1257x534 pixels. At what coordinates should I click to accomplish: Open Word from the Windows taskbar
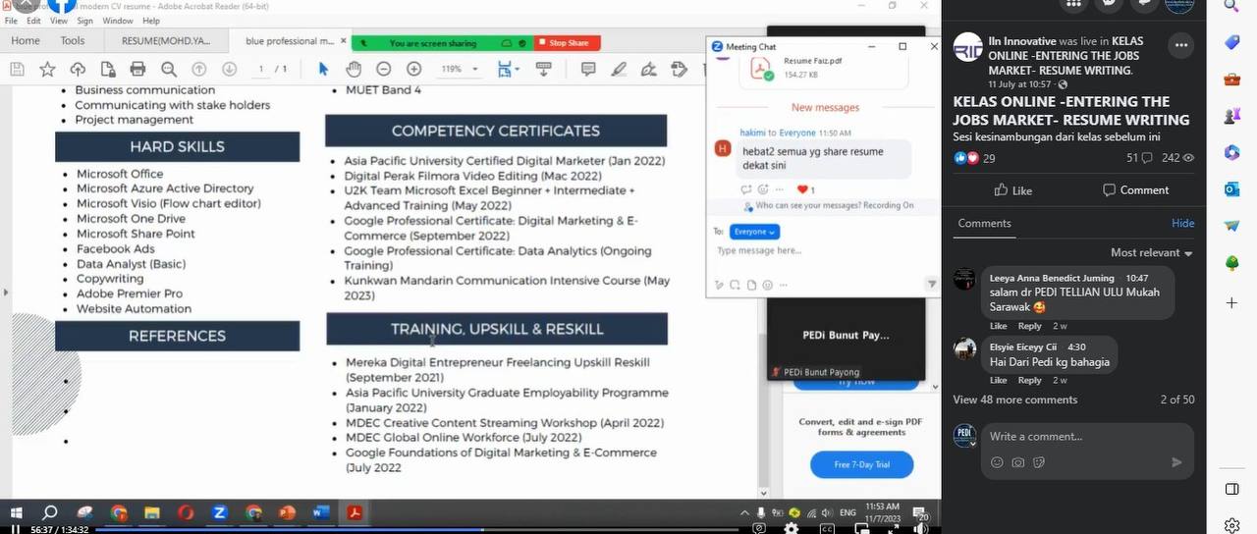click(321, 512)
